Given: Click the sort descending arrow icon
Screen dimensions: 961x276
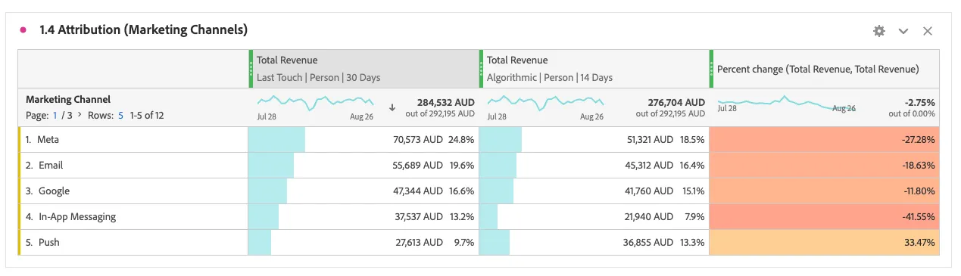Looking at the screenshot, I should (392, 107).
